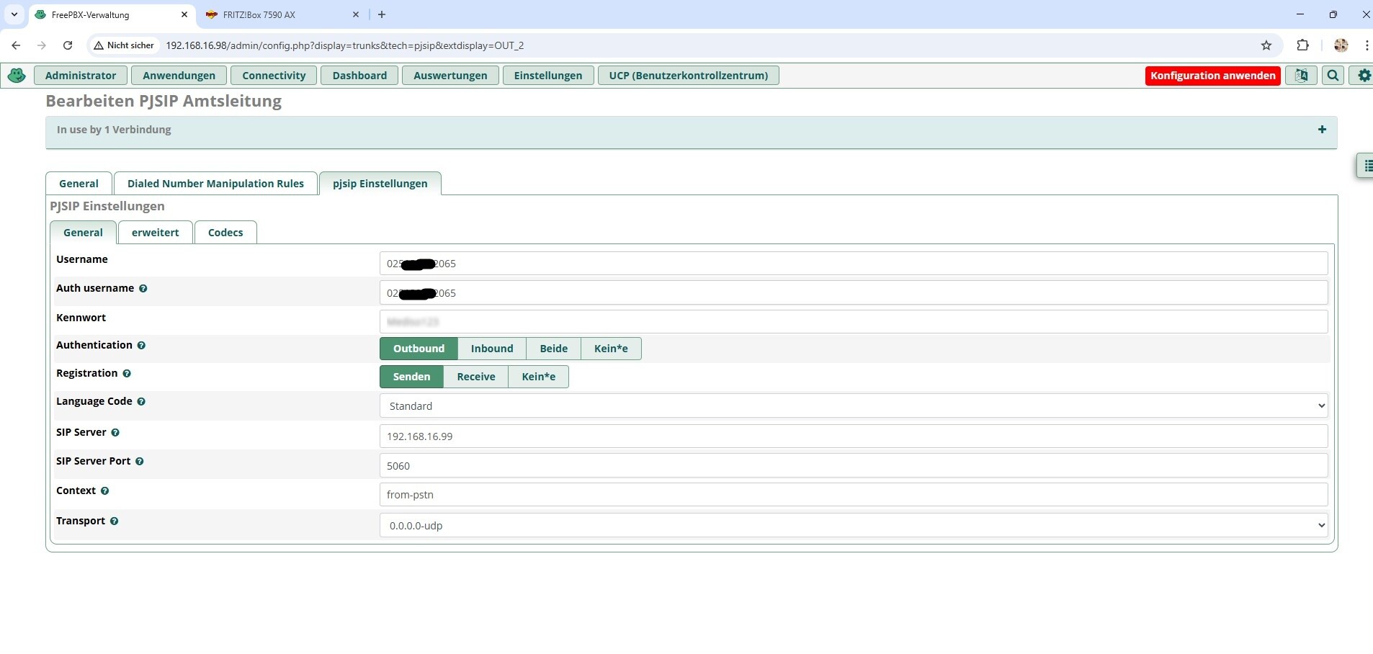Open the Transport dropdown
This screenshot has width=1373, height=654.
[853, 526]
